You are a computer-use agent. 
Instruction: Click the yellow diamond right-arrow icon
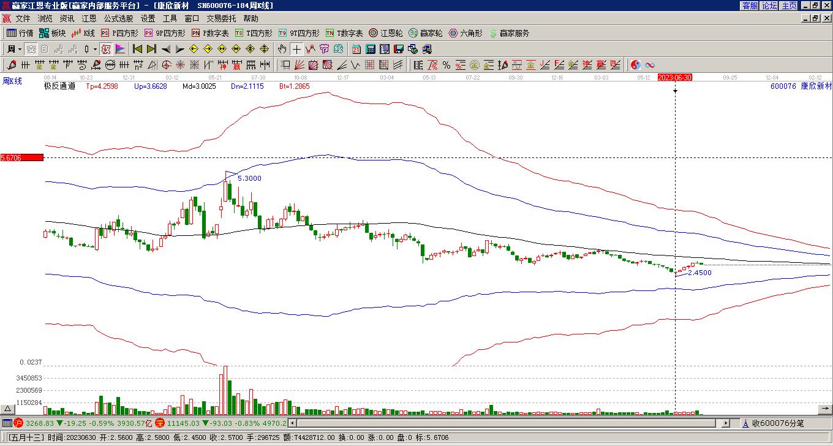click(x=208, y=49)
